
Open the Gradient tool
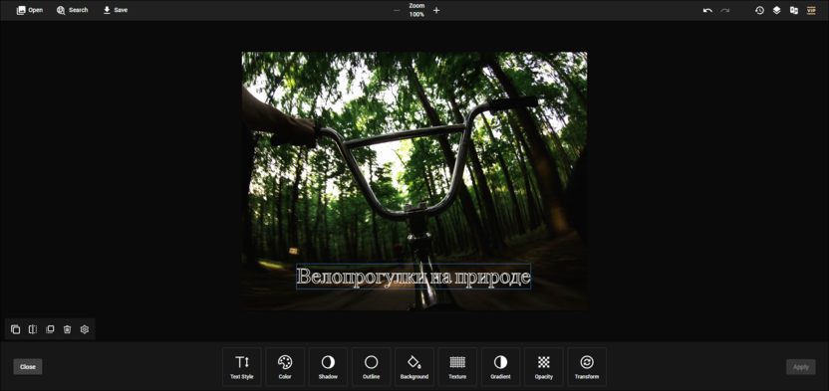pyautogui.click(x=500, y=367)
